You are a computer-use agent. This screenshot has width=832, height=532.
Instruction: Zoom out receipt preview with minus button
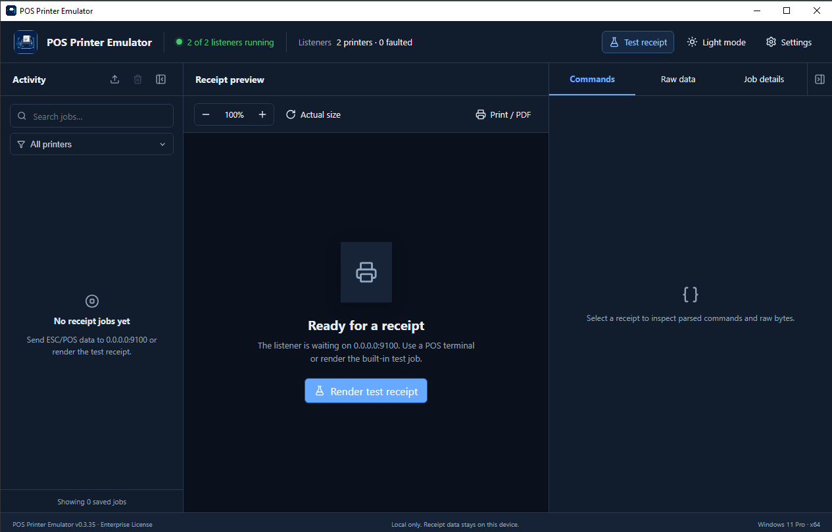[206, 114]
